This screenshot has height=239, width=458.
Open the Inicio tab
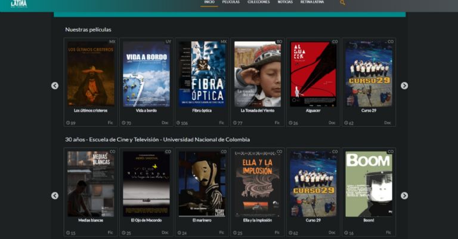(209, 2)
